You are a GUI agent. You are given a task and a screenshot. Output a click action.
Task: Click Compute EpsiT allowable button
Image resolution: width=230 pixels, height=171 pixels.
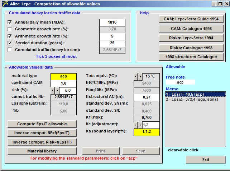pyautogui.click(x=42, y=124)
